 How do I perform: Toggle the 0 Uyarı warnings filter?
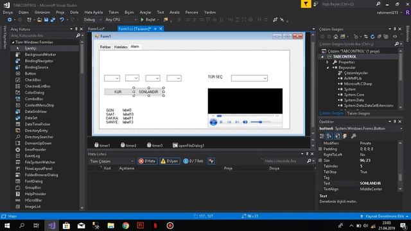pyautogui.click(x=170, y=161)
